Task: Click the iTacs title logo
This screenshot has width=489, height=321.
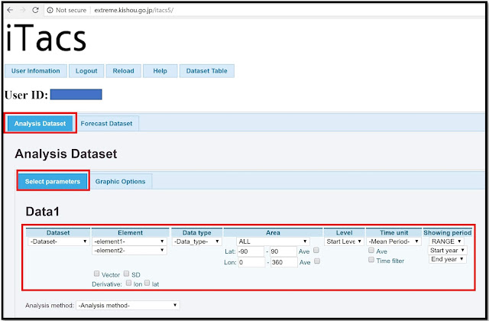Action: coord(46,38)
